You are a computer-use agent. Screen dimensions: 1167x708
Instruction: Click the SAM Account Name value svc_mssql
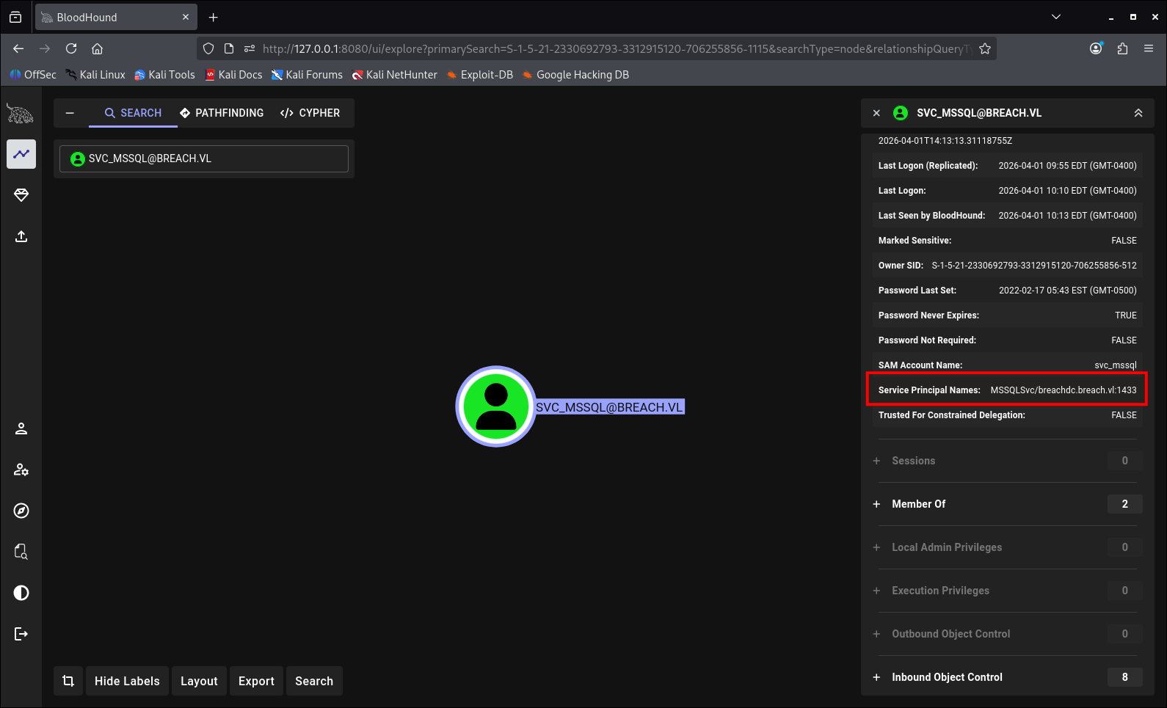point(1116,365)
